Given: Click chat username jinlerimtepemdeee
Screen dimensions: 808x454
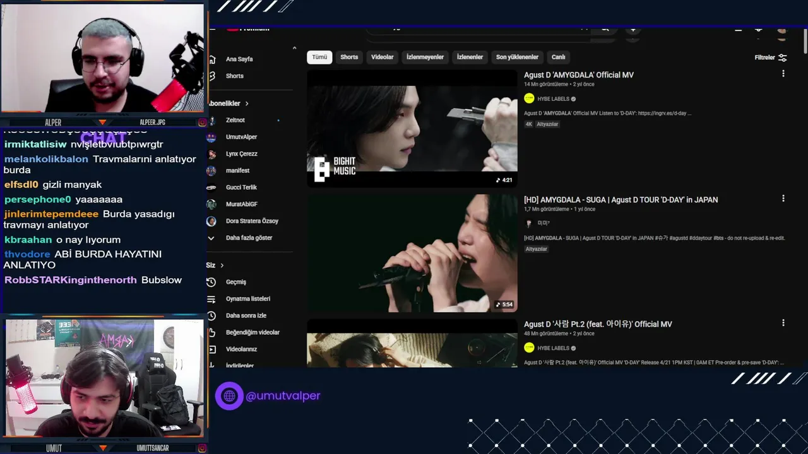Looking at the screenshot, I should point(51,214).
